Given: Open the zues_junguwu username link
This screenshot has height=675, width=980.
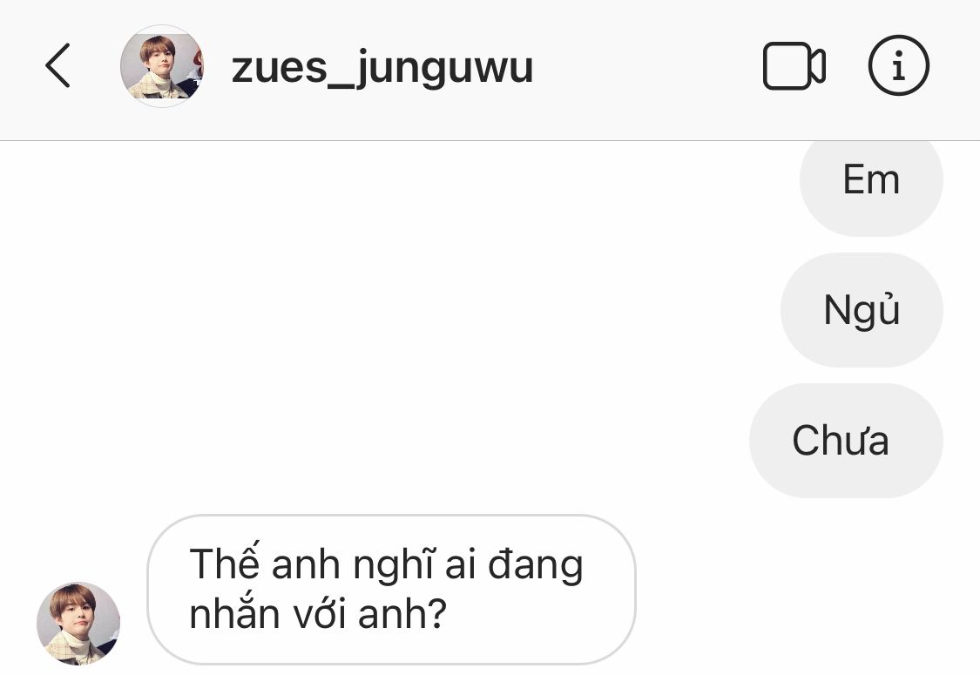Looking at the screenshot, I should click(382, 68).
